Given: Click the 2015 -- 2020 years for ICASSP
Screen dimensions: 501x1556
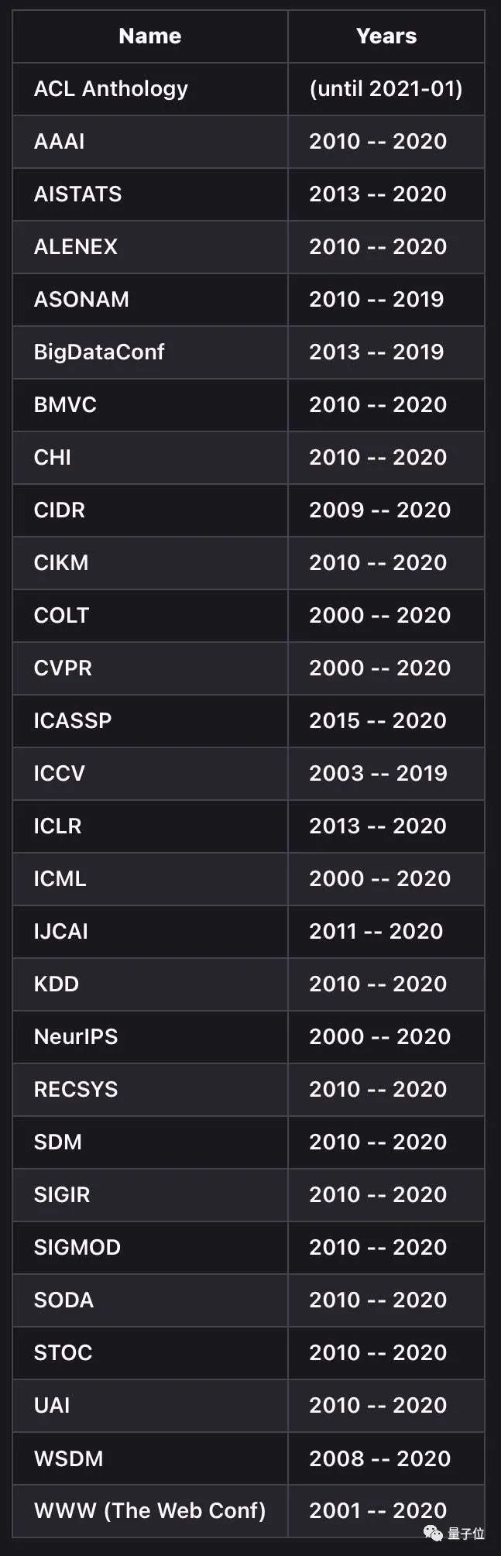Looking at the screenshot, I should tap(378, 720).
